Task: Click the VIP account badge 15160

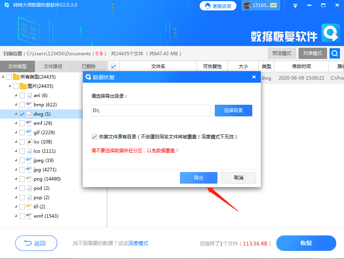Action: tap(260, 5)
